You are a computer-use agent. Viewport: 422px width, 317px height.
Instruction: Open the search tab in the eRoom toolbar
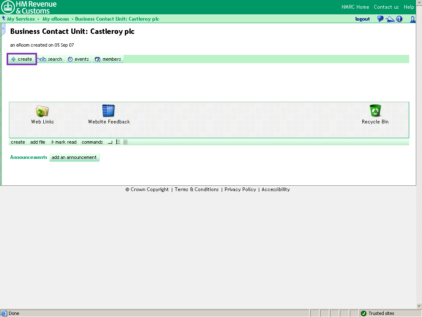51,59
